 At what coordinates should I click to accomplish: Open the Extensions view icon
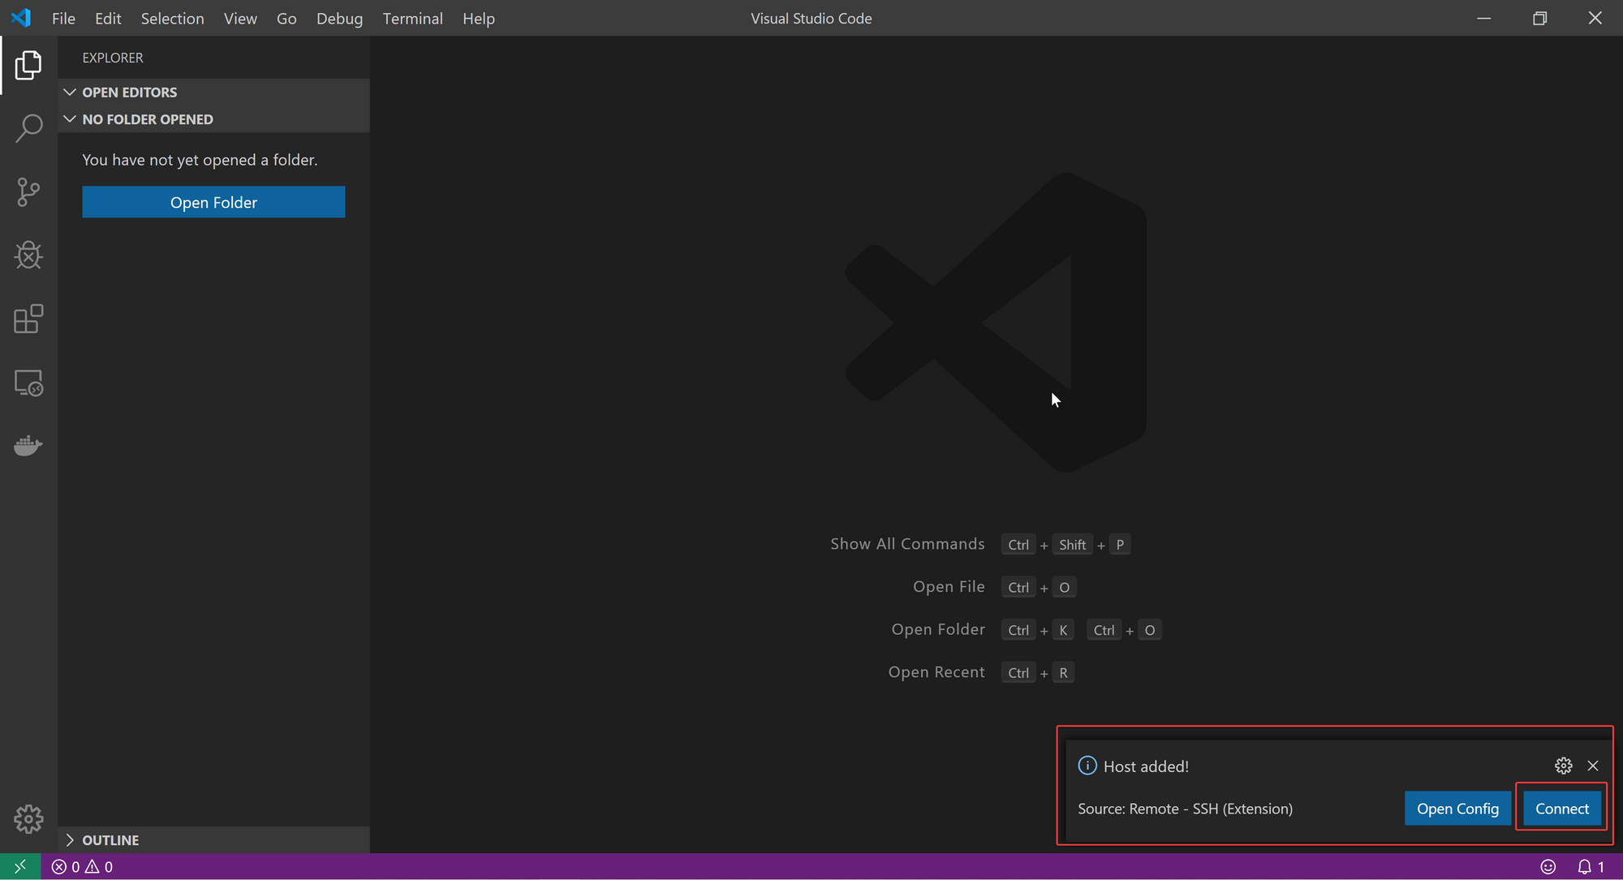(x=28, y=319)
